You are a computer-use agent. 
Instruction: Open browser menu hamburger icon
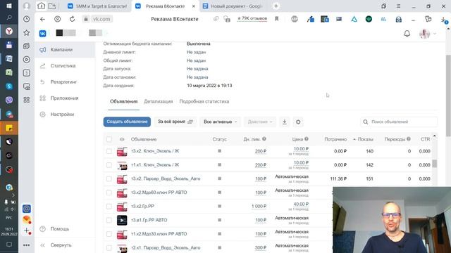click(398, 6)
